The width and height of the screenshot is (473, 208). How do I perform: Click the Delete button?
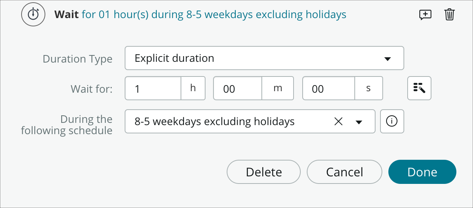(x=264, y=172)
